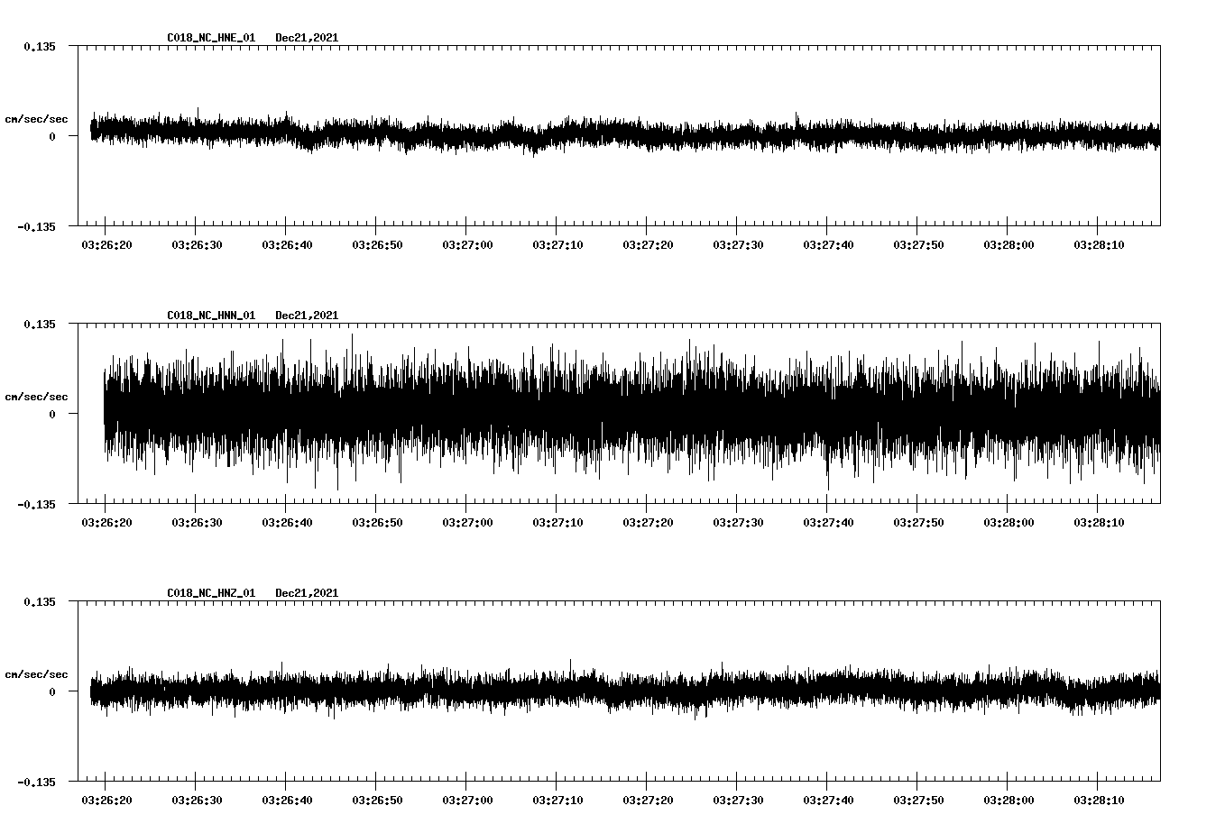Click the HNE east-component waveform trace
Viewport: 1225px width, 833px height.
[625, 134]
